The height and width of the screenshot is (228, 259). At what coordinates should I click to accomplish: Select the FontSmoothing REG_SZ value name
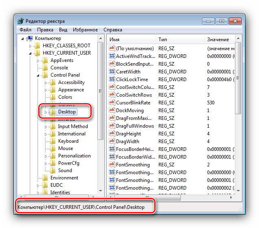pos(133,165)
